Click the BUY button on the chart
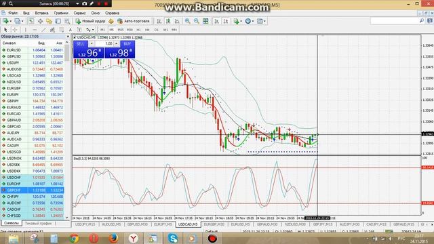This screenshot has width=434, height=244. (x=127, y=43)
